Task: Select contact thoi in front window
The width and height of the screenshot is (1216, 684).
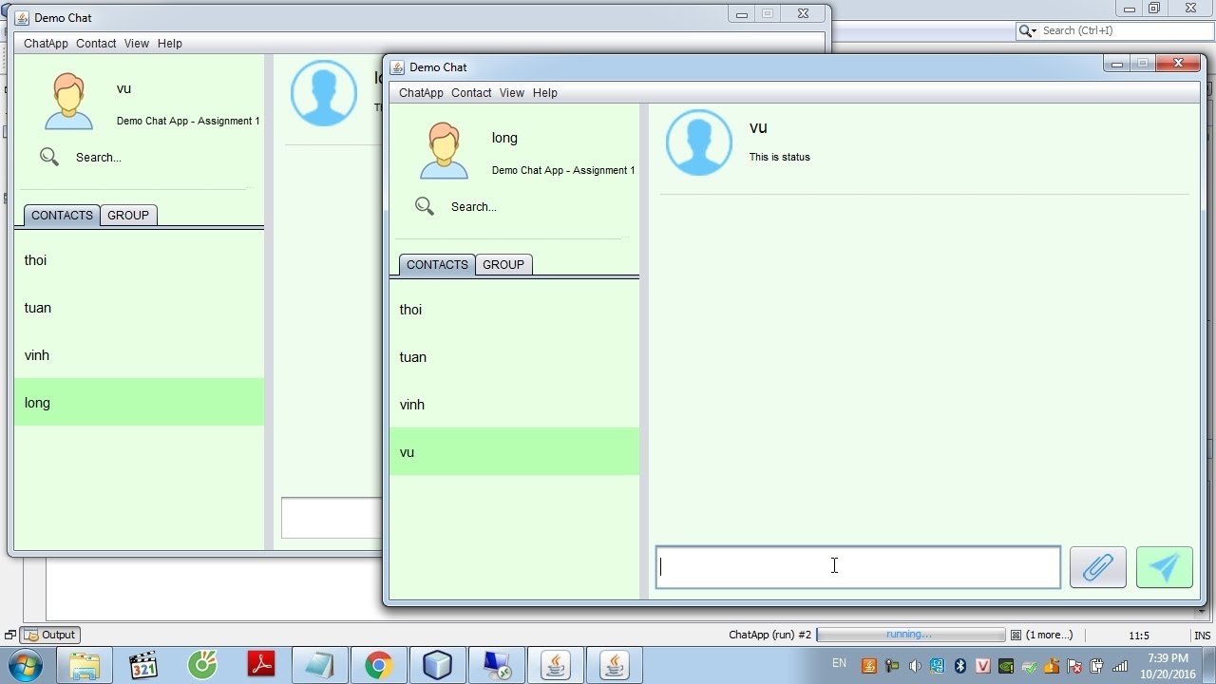Action: (x=514, y=310)
